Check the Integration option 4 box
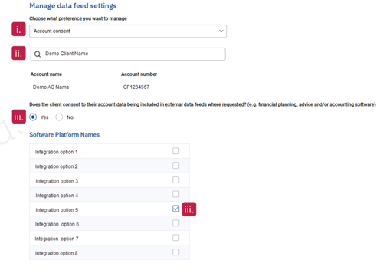Image resolution: width=383 pixels, height=280 pixels. click(x=176, y=194)
